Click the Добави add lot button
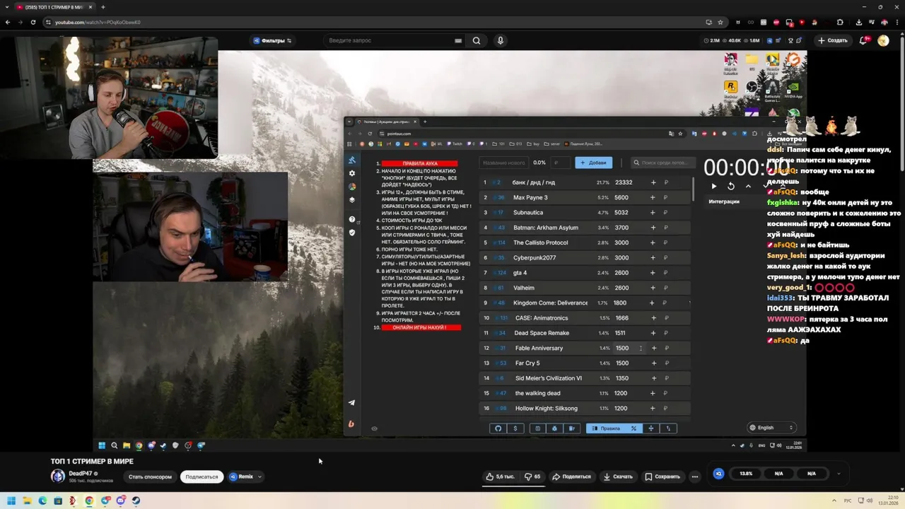The height and width of the screenshot is (509, 905). [x=593, y=163]
